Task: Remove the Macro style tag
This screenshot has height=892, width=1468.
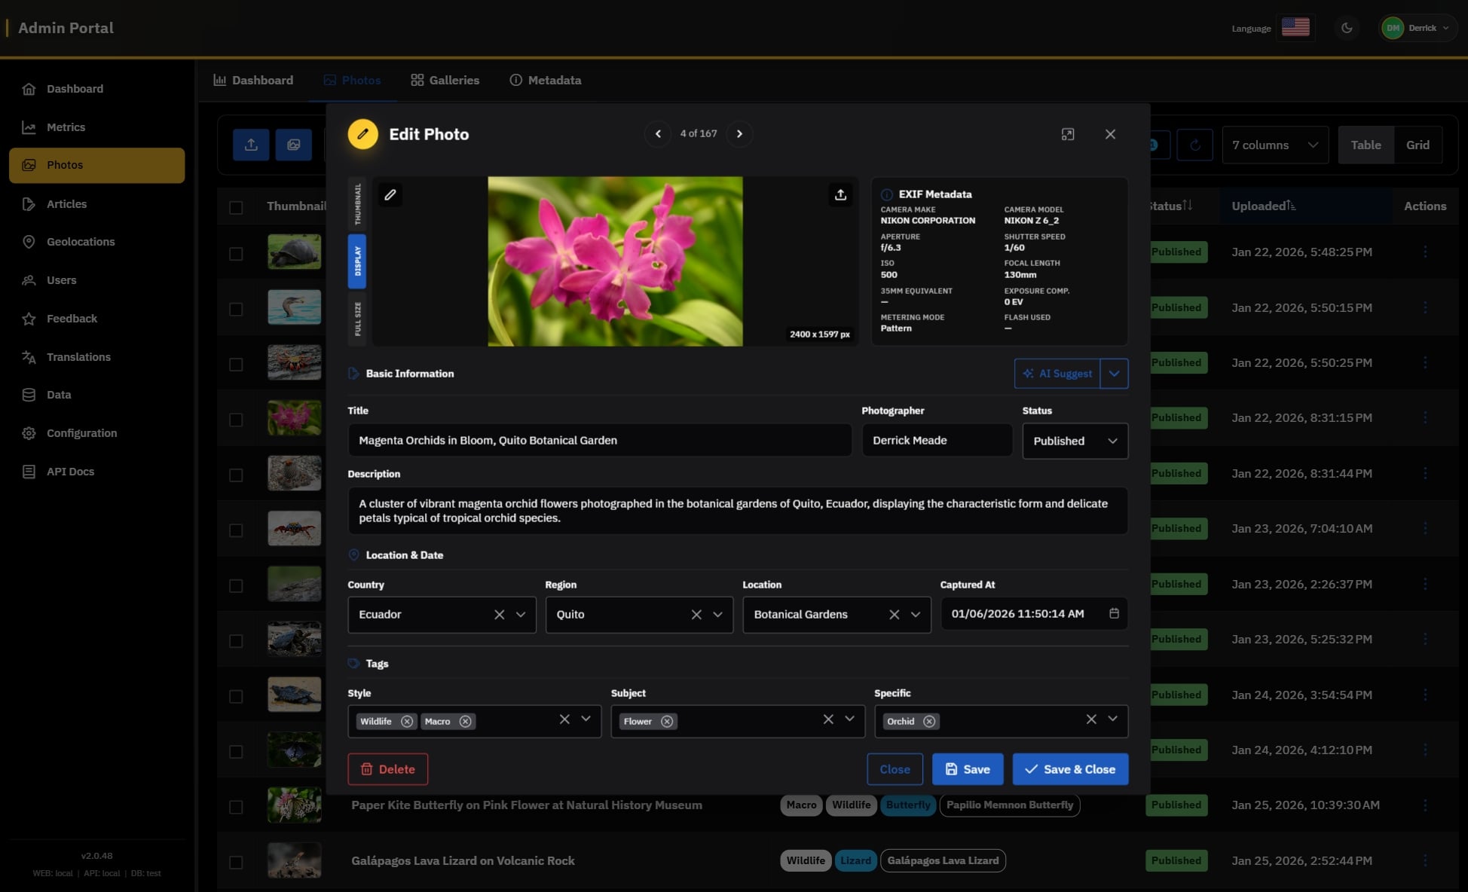Action: click(x=466, y=721)
